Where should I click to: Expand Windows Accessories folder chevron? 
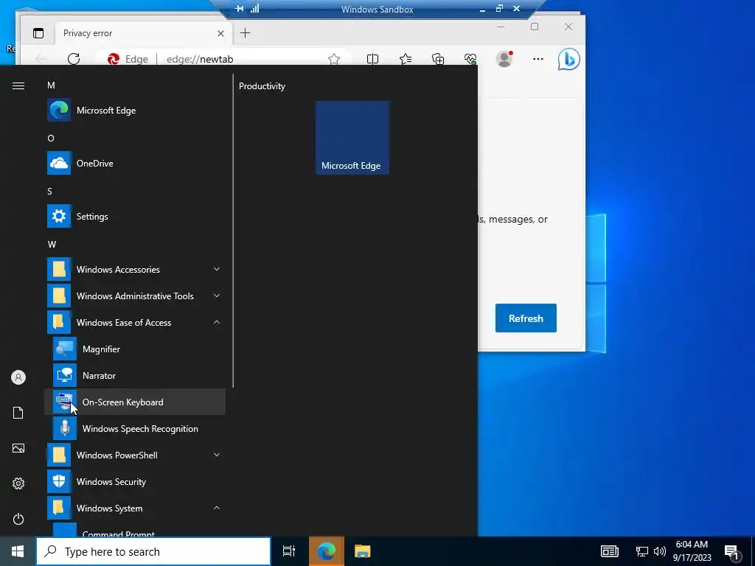click(217, 269)
